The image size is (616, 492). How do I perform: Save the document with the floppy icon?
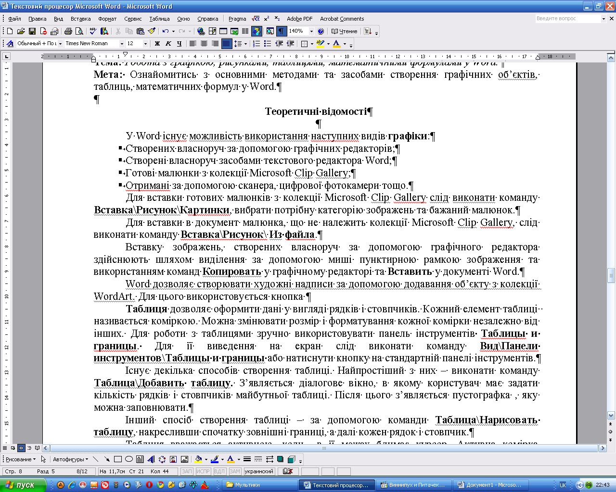point(32,31)
